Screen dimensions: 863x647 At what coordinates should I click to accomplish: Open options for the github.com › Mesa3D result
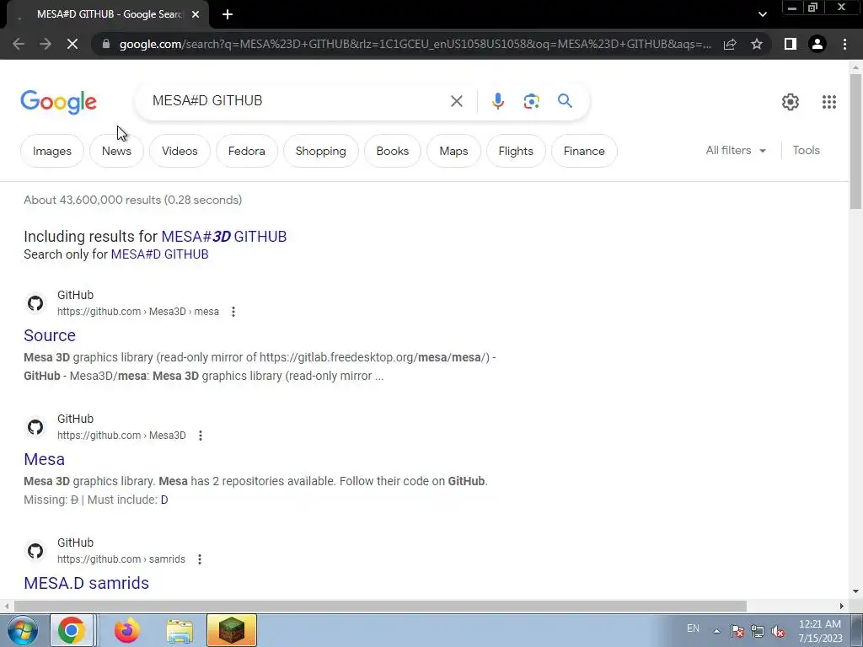[201, 436]
